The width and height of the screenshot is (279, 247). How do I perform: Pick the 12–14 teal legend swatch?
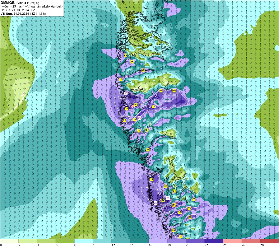coord(121,241)
